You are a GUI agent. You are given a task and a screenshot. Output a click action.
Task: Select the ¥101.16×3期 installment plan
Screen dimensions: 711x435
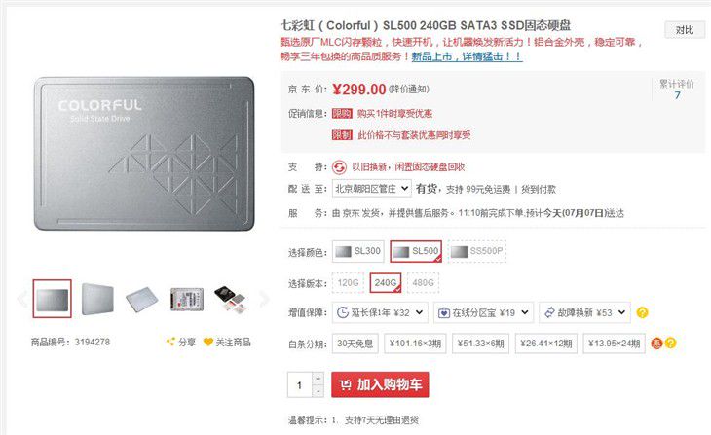[x=415, y=344]
